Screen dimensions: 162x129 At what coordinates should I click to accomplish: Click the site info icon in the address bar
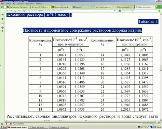click(x=25, y=11)
